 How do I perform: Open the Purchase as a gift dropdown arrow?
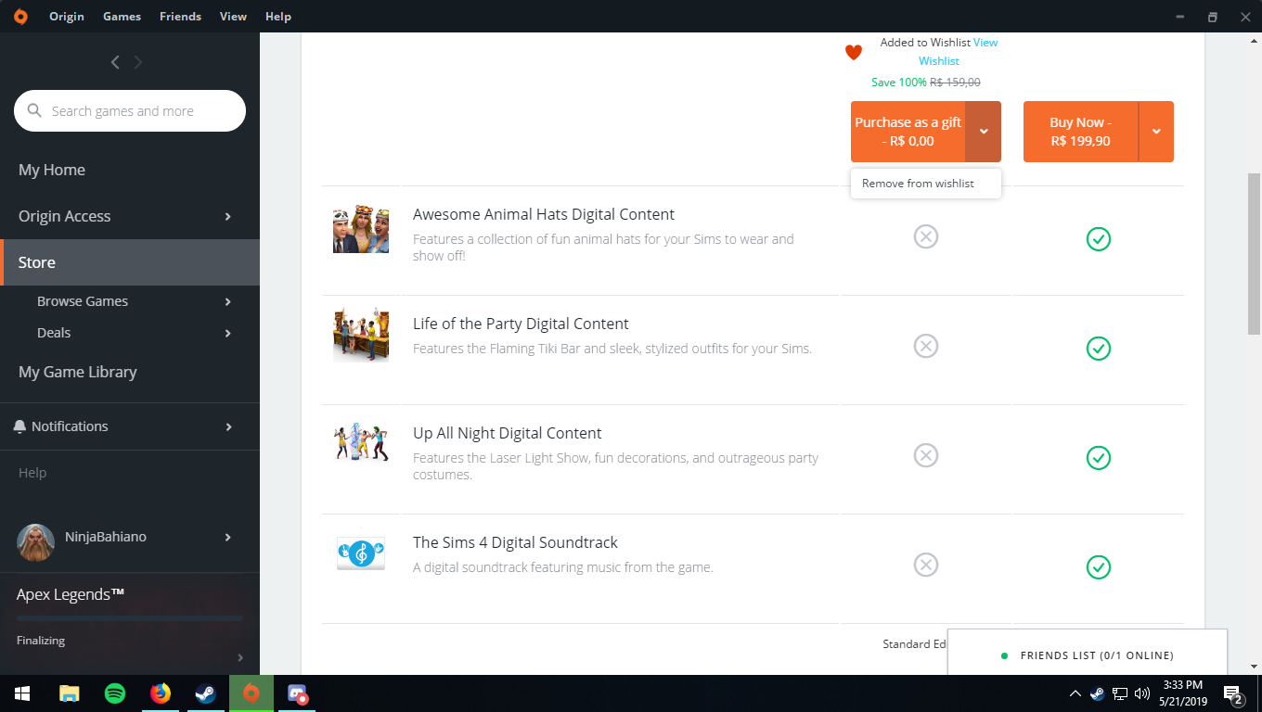pyautogui.click(x=984, y=132)
